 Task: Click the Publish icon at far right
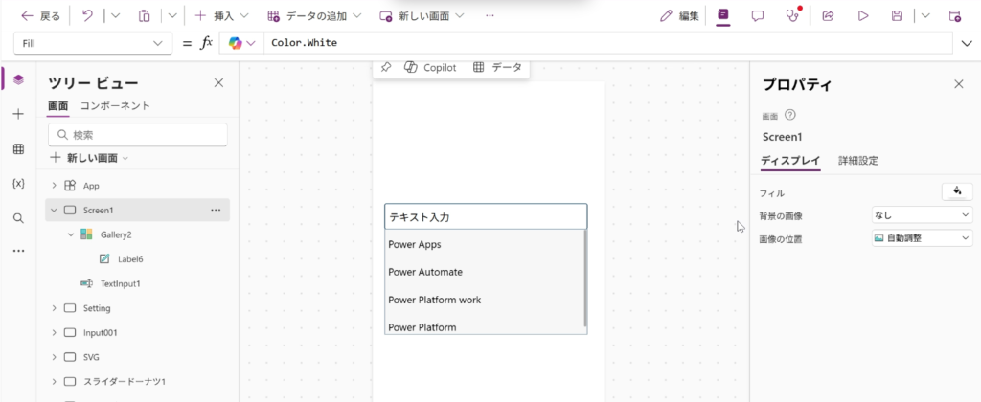tap(954, 15)
